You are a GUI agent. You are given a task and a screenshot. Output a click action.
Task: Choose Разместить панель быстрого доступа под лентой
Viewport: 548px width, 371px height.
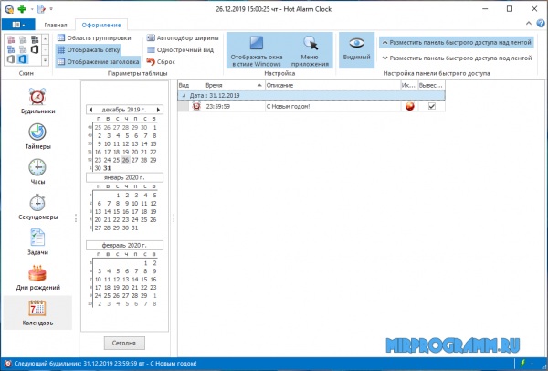(457, 58)
